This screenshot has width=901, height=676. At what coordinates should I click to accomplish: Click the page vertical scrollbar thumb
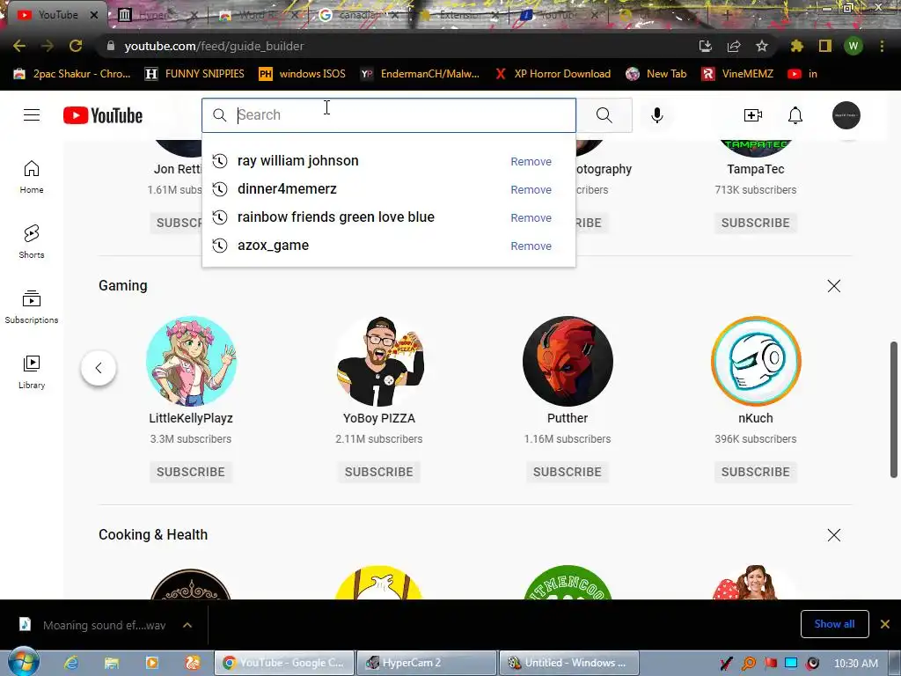tap(894, 409)
